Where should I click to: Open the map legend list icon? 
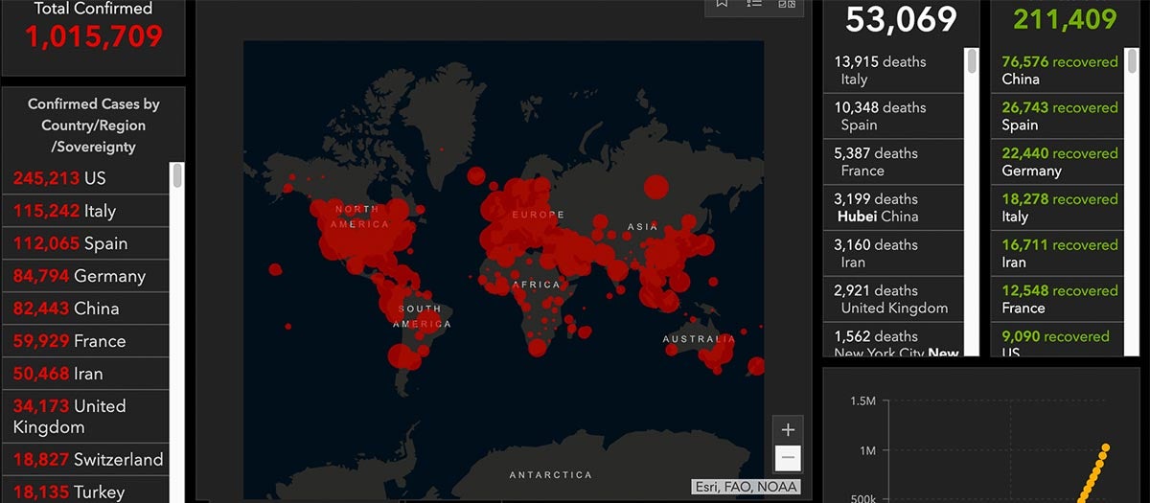754,4
